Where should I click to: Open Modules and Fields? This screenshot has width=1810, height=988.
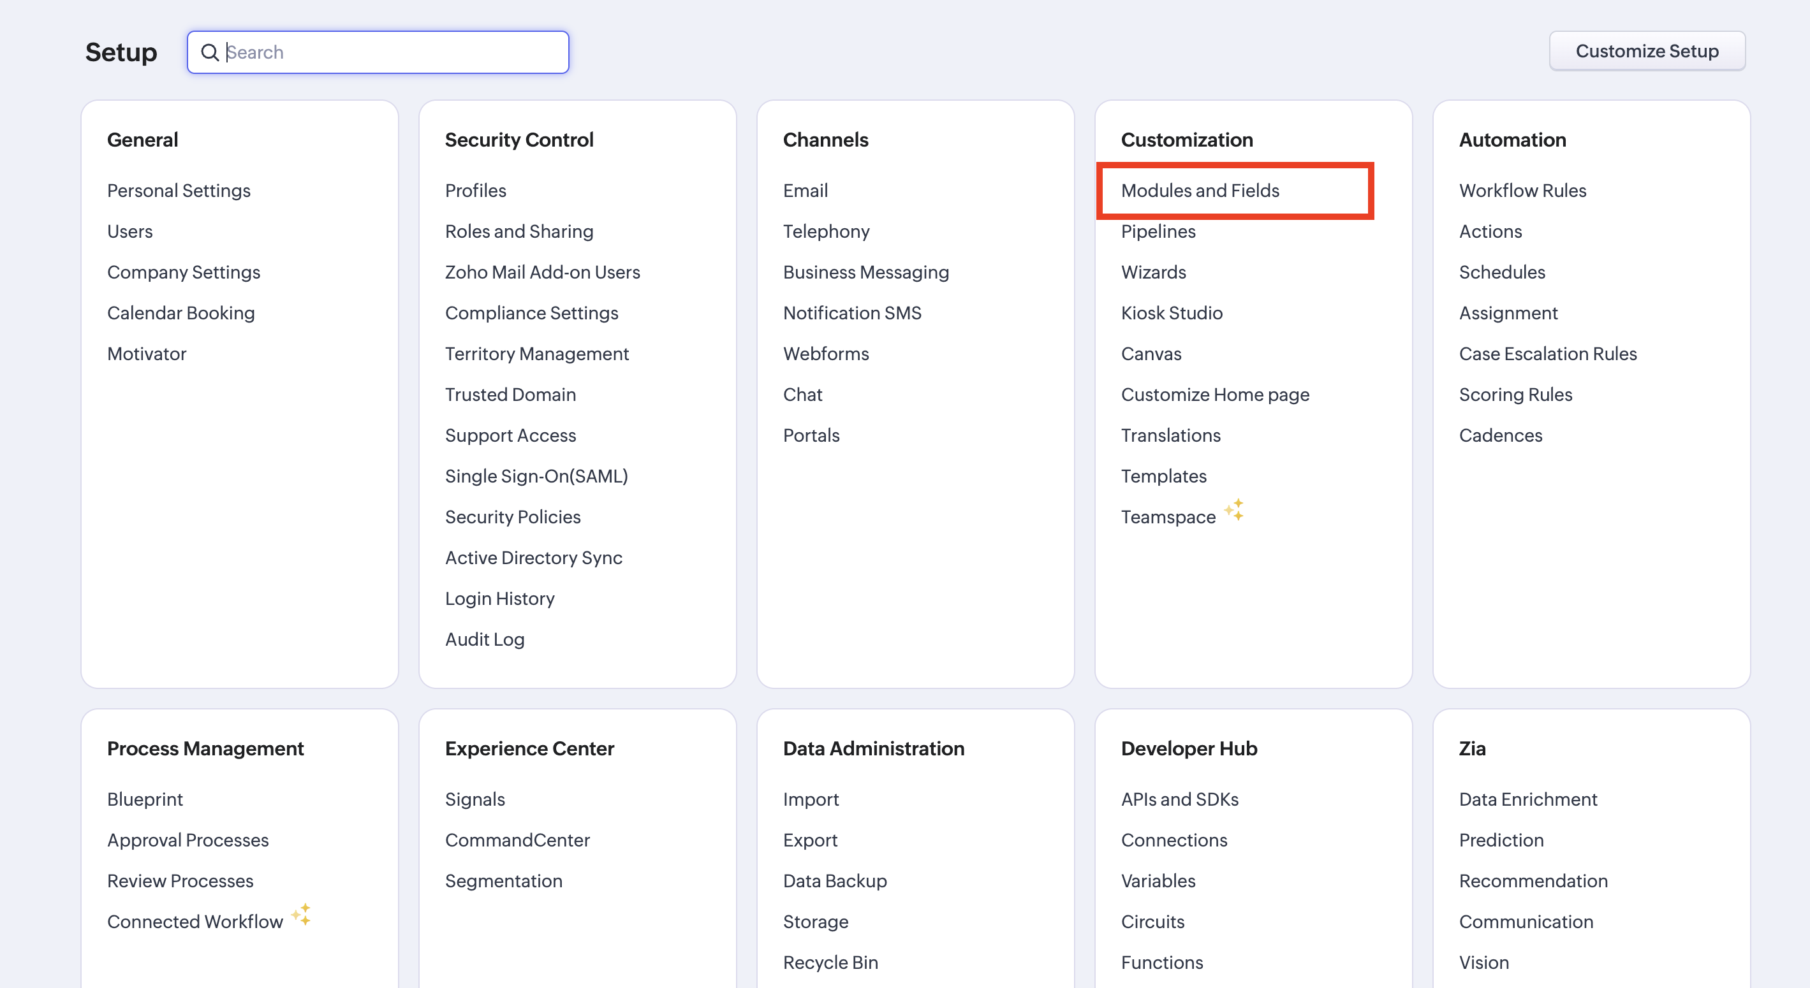pyautogui.click(x=1200, y=191)
